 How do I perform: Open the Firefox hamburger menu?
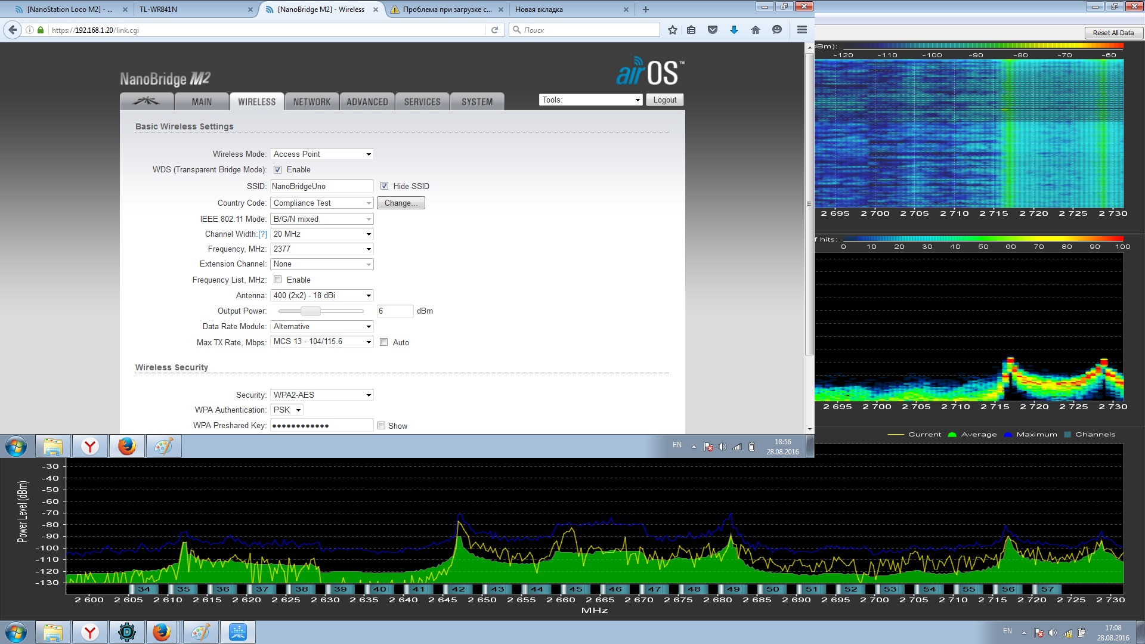coord(802,30)
